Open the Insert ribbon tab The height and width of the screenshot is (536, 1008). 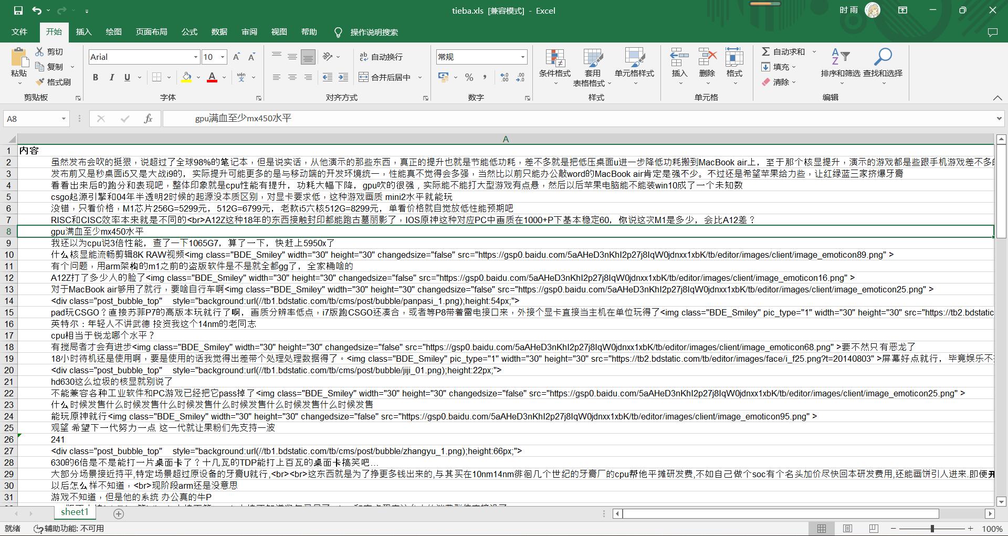click(x=83, y=32)
